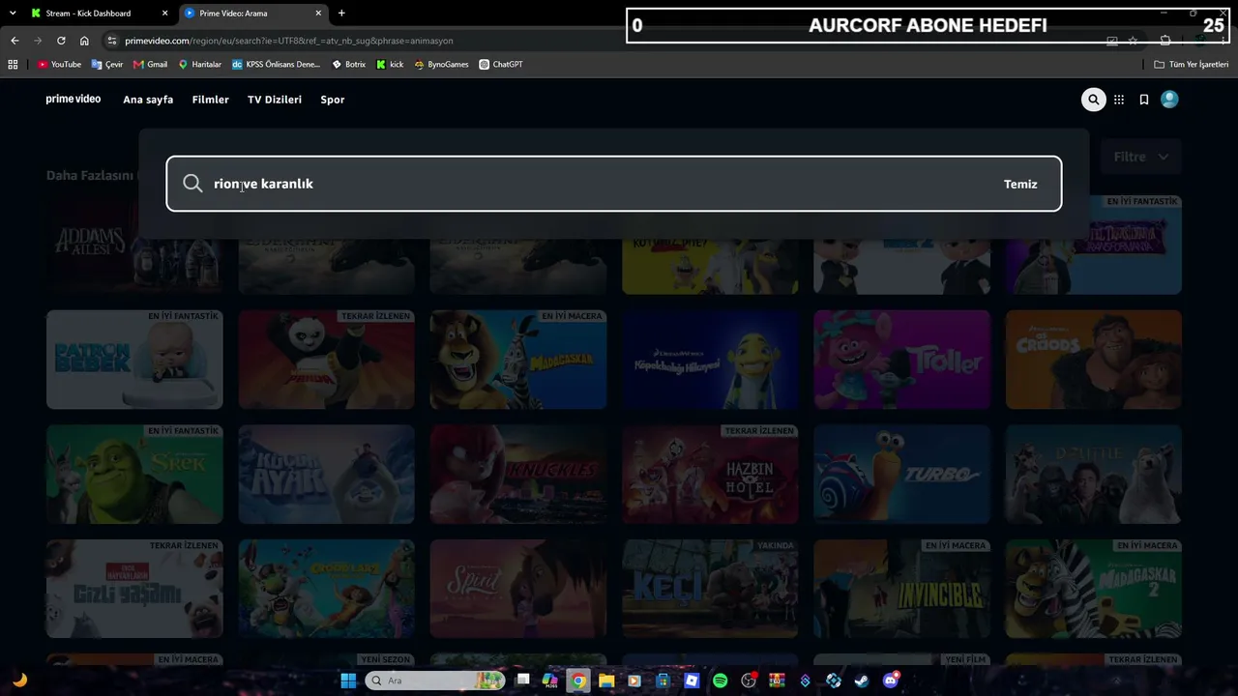Open the Addams Ailesi thumbnail
Screen dimensions: 1238x696
[134, 246]
